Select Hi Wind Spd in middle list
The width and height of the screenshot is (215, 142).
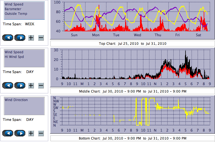14,57
